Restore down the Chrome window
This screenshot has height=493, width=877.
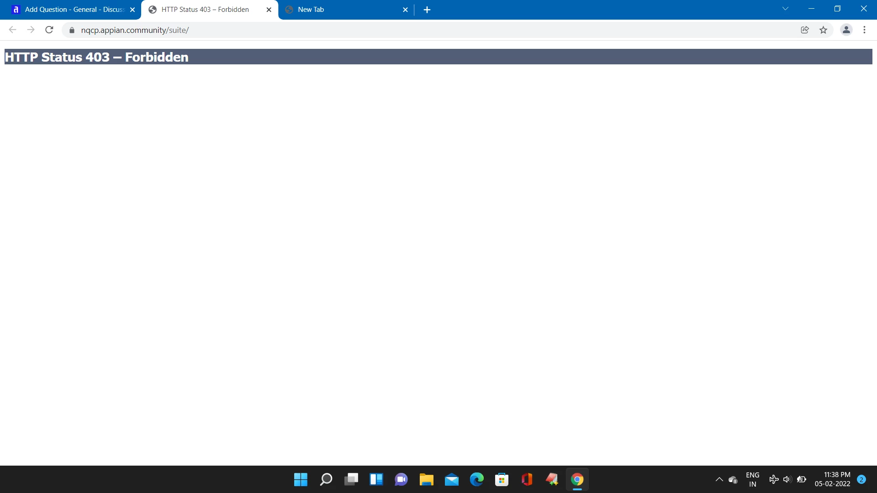pos(837,9)
